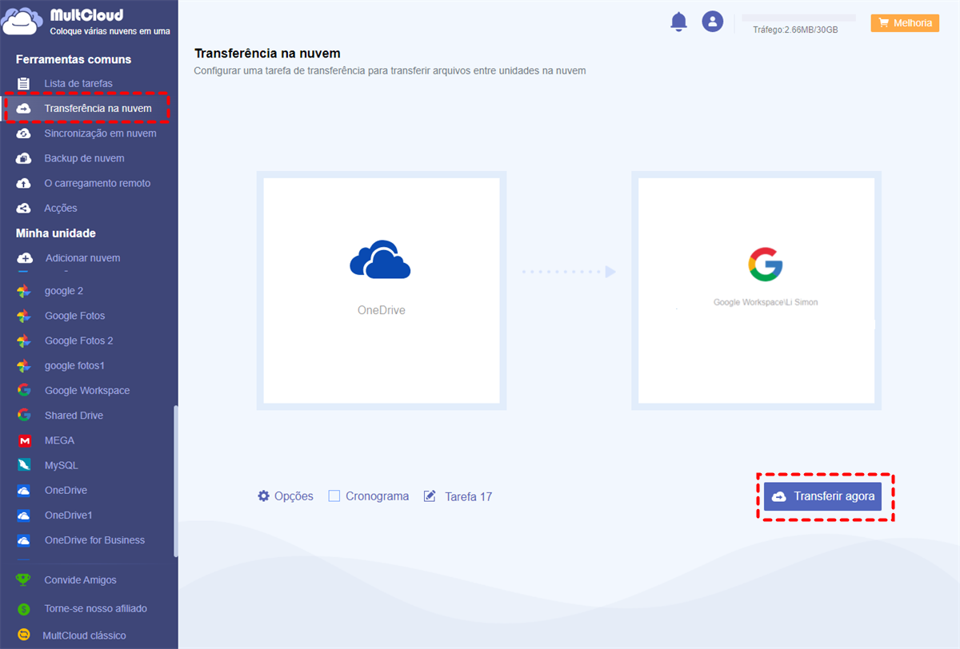Select OneDrive1 account

69,515
